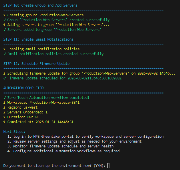Place cursor in the Y/N prompt input

click(x=109, y=166)
